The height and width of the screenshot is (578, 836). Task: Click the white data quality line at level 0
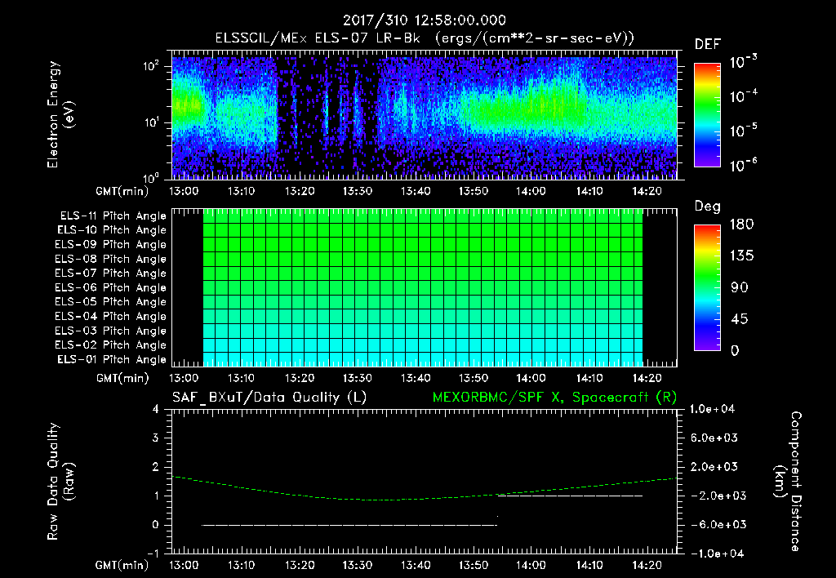[x=349, y=525]
